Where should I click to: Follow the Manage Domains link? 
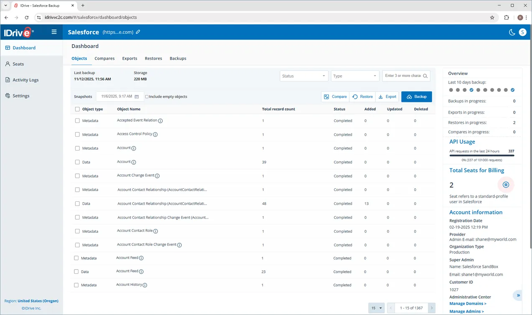click(468, 304)
